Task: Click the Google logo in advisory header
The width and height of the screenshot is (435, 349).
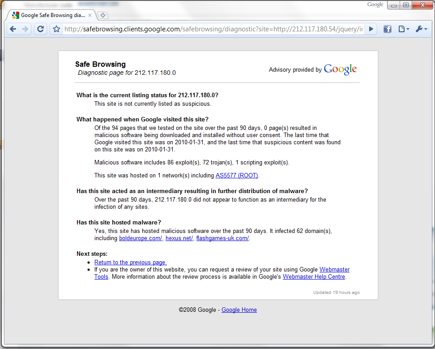Action: tap(340, 69)
